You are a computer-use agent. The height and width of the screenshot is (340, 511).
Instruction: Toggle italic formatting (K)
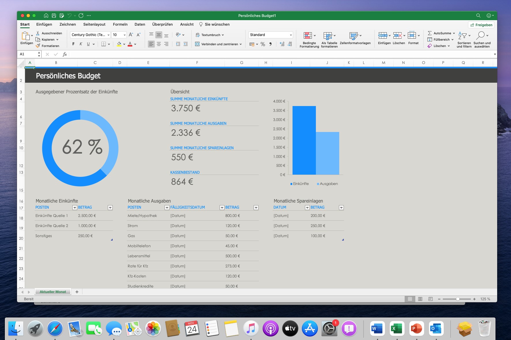tap(81, 44)
